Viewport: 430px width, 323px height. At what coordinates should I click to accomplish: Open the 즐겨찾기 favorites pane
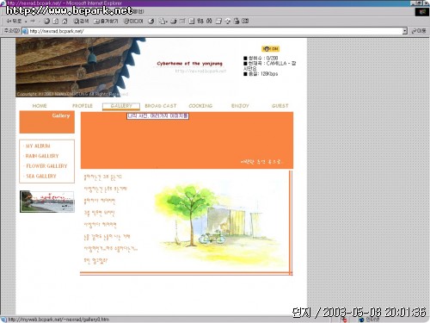[106, 21]
